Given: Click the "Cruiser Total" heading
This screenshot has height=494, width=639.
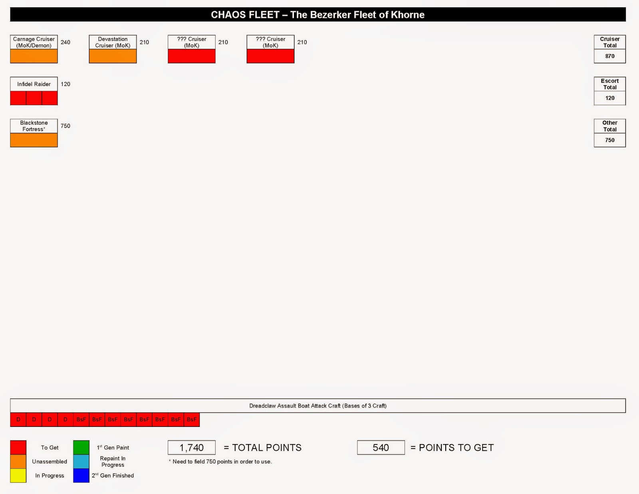Looking at the screenshot, I should 610,42.
